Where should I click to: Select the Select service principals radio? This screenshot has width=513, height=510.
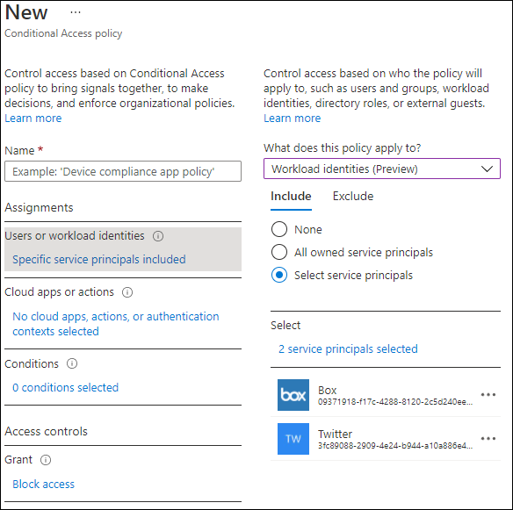(x=279, y=275)
